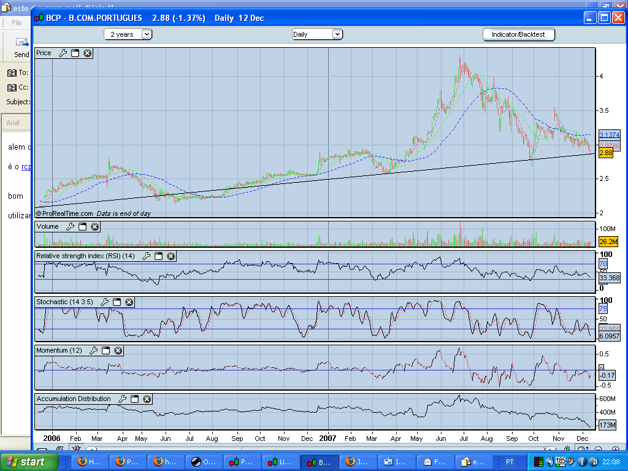Click the 33.368 RSI value label

click(x=610, y=278)
